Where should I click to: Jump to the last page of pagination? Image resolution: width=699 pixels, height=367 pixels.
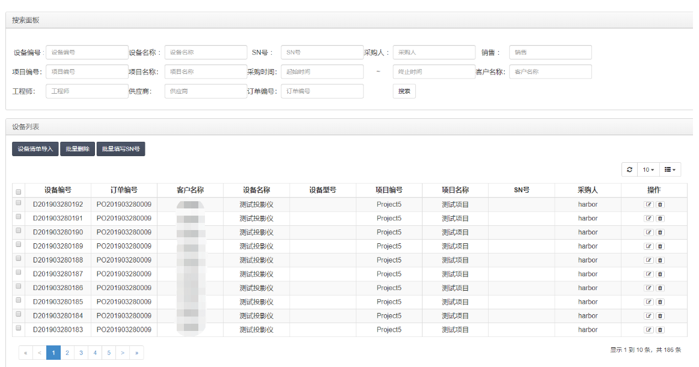click(x=136, y=353)
